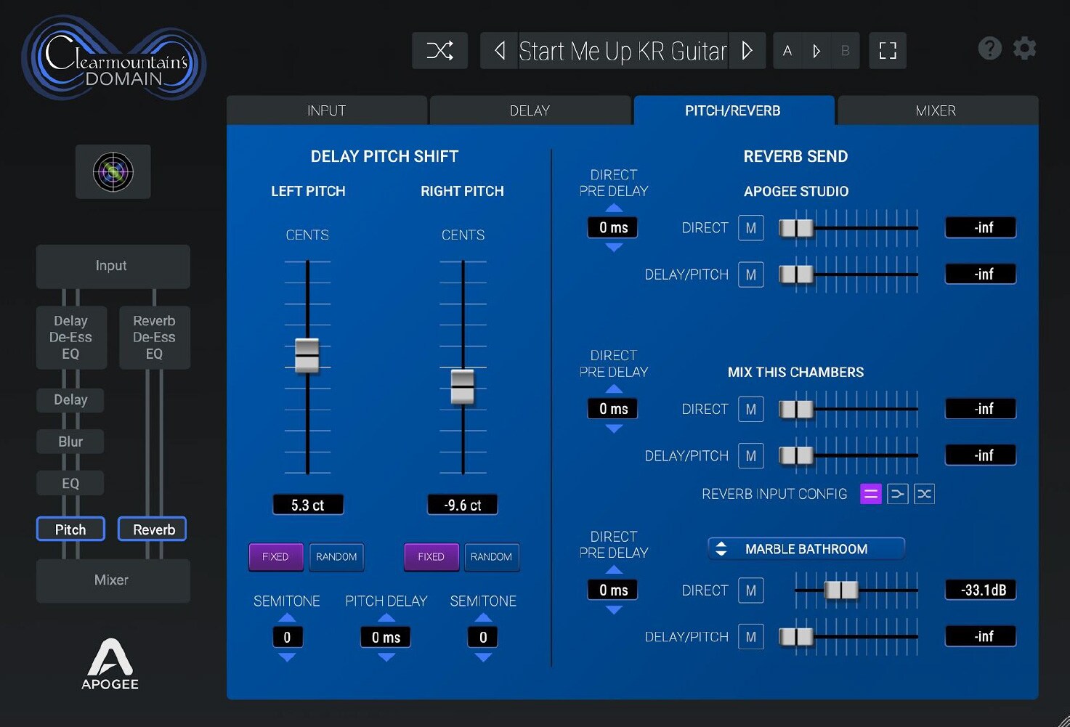
Task: Select the Pitch signal flow block
Action: tap(70, 529)
